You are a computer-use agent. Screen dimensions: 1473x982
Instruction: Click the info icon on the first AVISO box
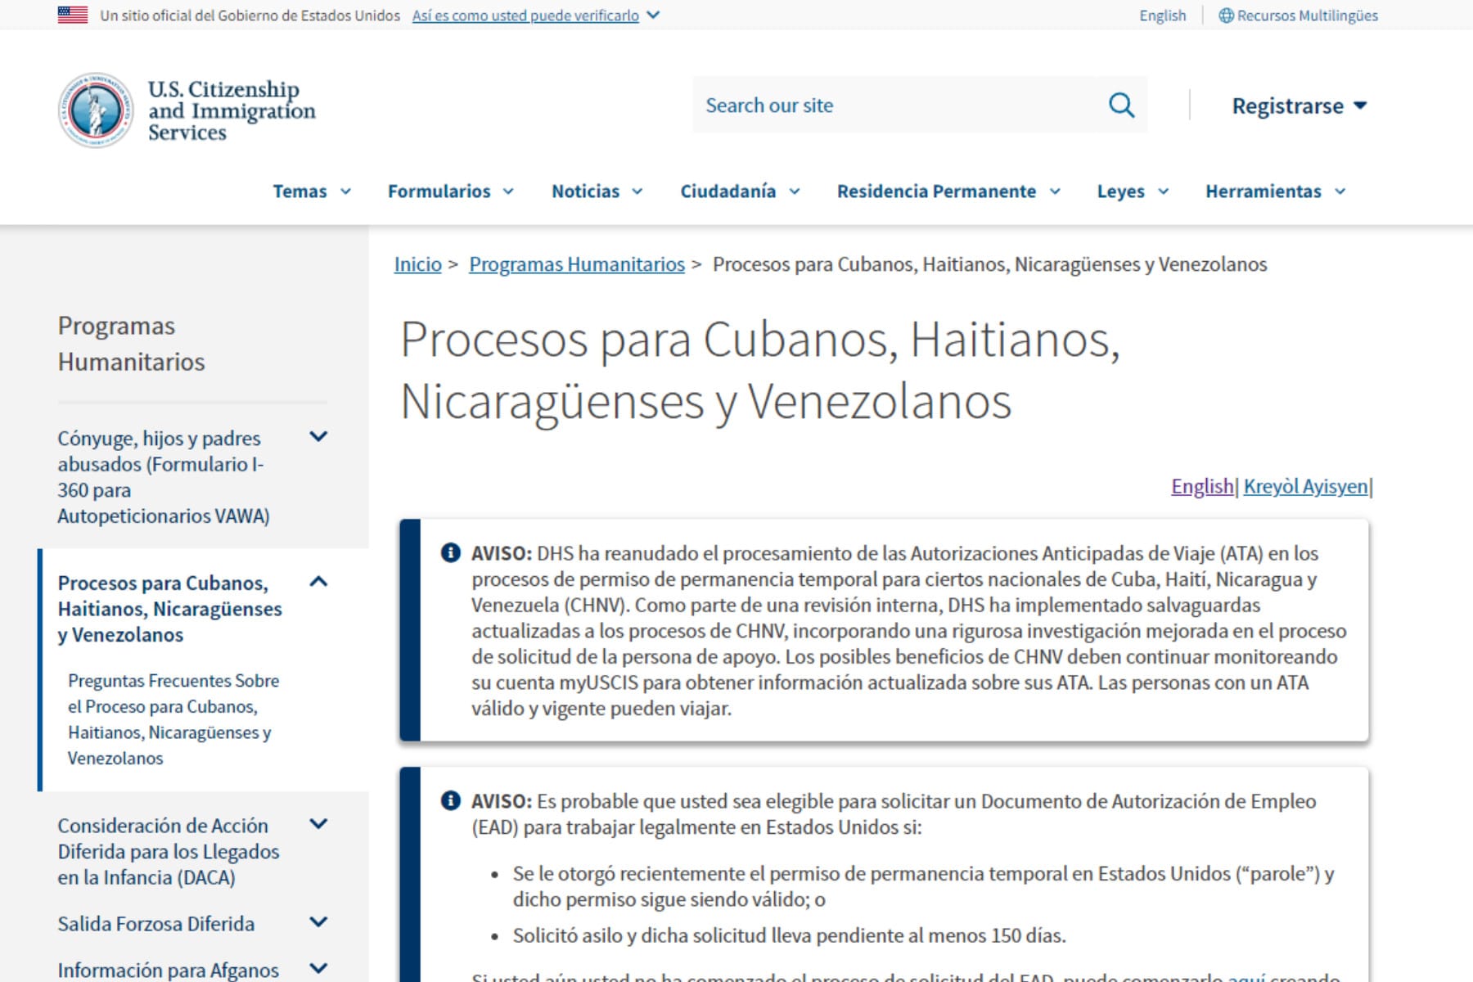[x=451, y=552]
